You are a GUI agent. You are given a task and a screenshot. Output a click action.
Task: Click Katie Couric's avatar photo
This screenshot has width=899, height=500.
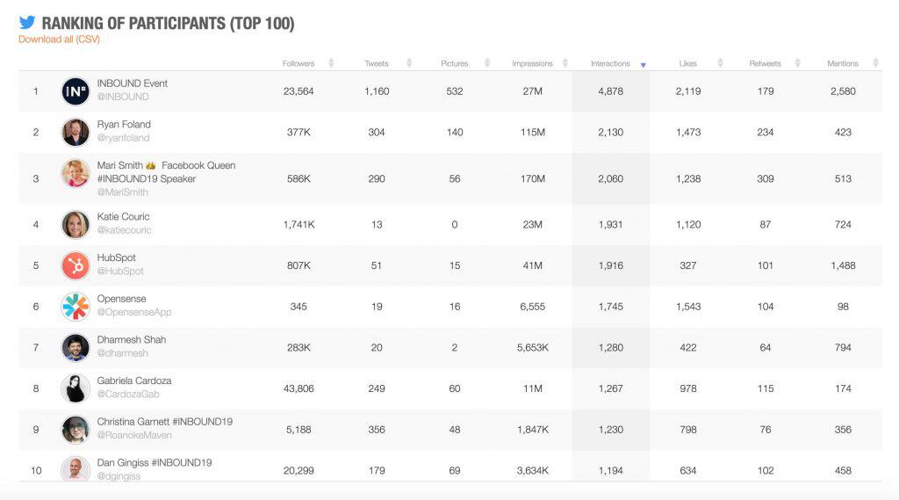click(76, 224)
